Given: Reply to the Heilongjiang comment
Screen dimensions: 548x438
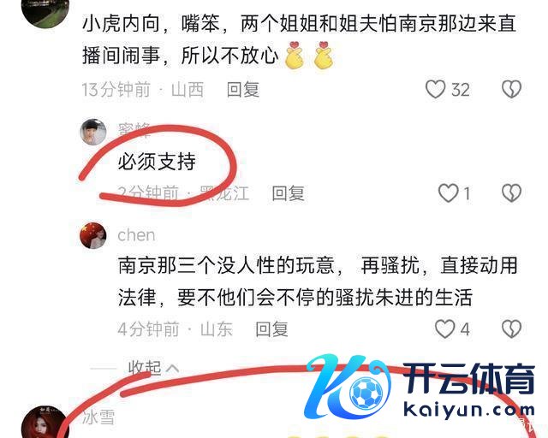Looking at the screenshot, I should pyautogui.click(x=288, y=193).
